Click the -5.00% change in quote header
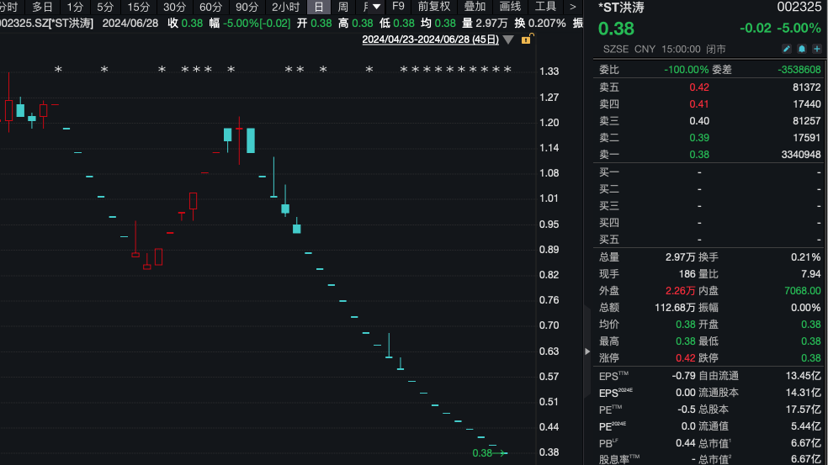Screen dimensions: 828x465 coord(800,28)
